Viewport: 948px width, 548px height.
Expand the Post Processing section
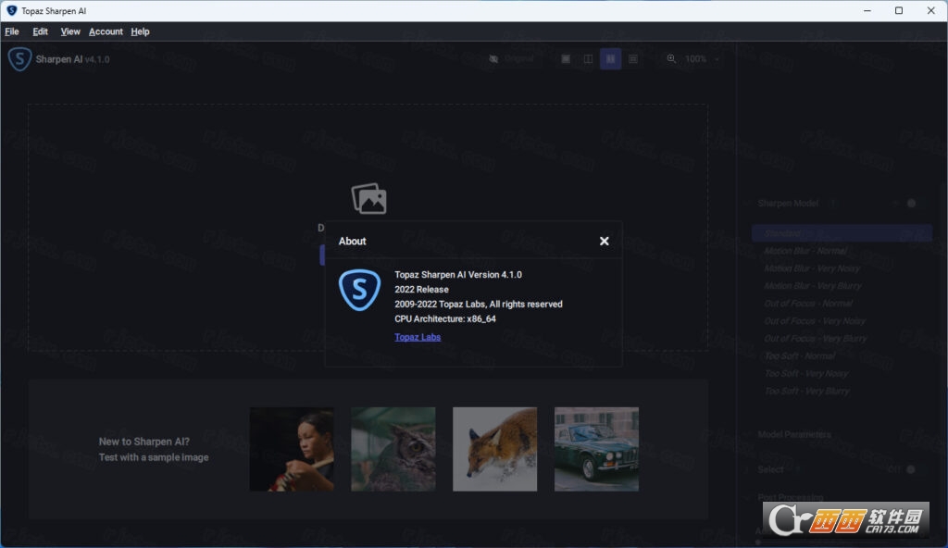click(x=791, y=497)
